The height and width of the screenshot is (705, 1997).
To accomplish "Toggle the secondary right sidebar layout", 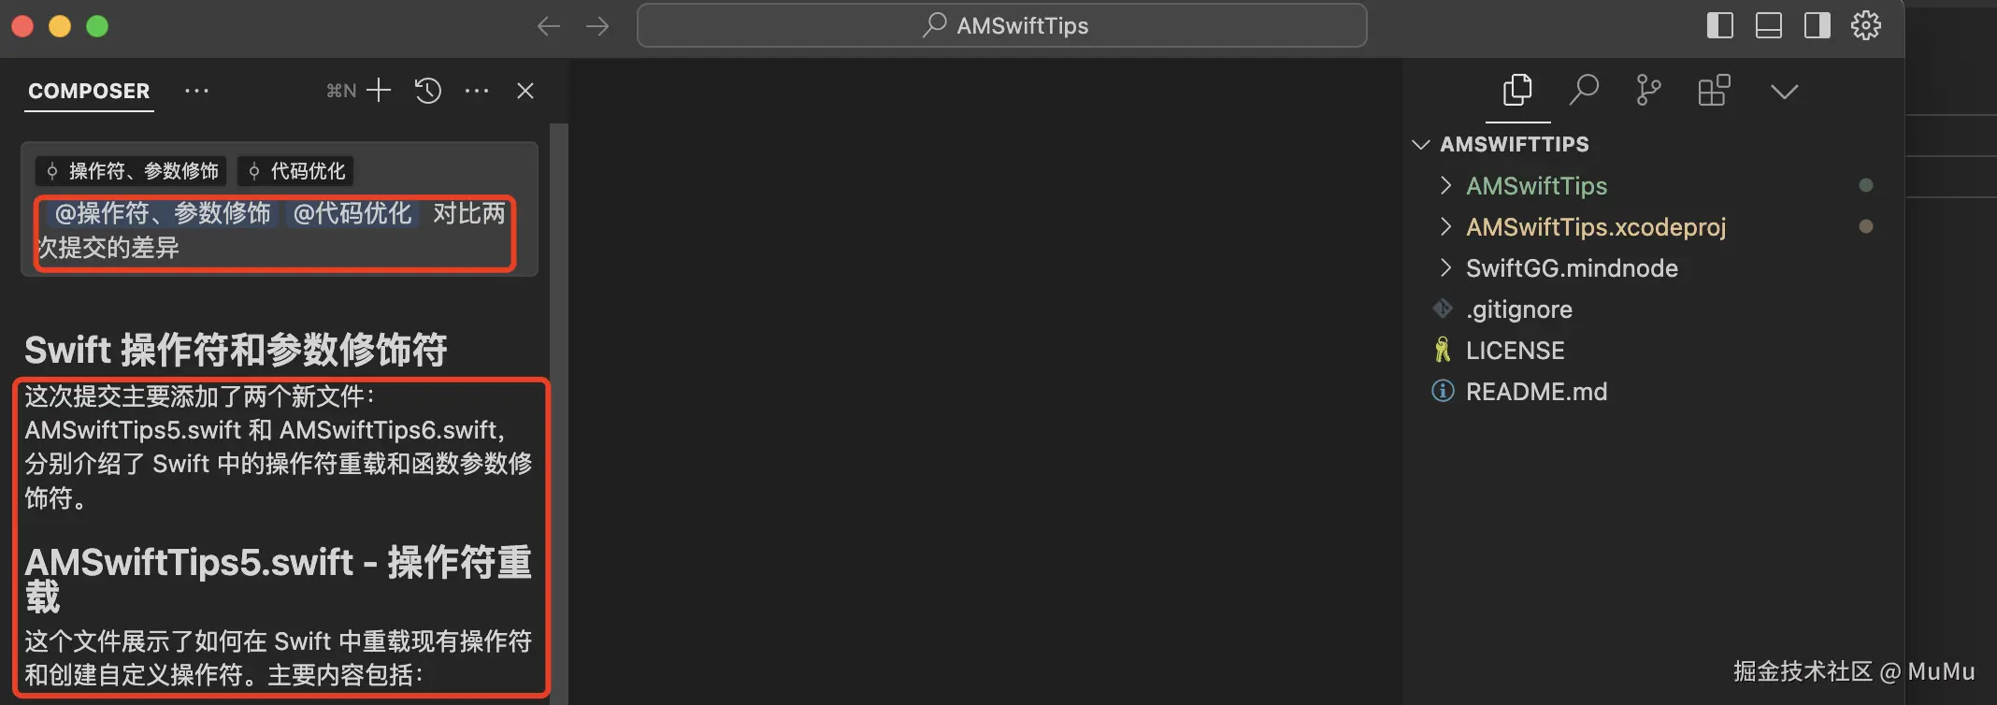I will click(x=1817, y=25).
